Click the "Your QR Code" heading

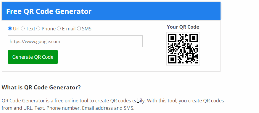point(183,27)
